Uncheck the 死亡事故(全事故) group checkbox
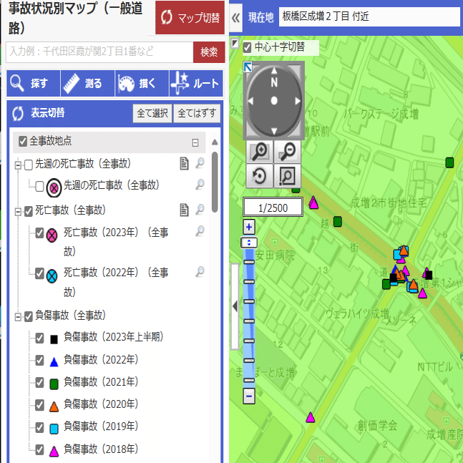The image size is (463, 463). (29, 211)
